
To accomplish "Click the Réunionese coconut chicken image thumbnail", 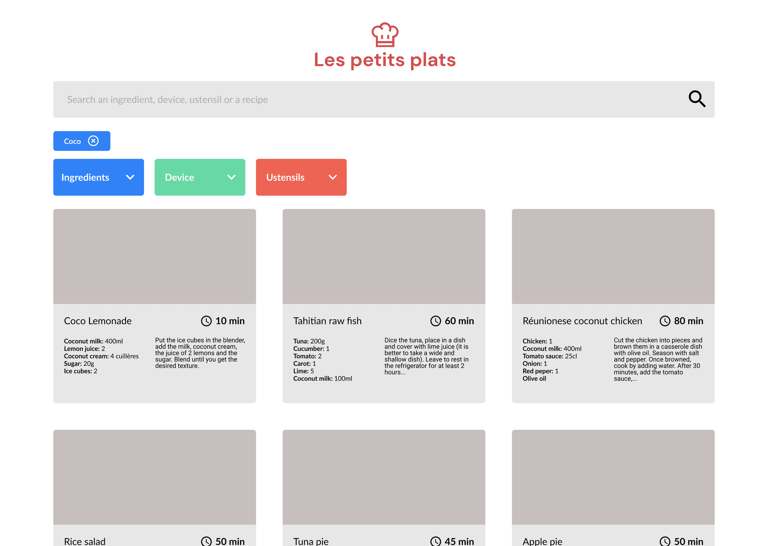I will 613,256.
